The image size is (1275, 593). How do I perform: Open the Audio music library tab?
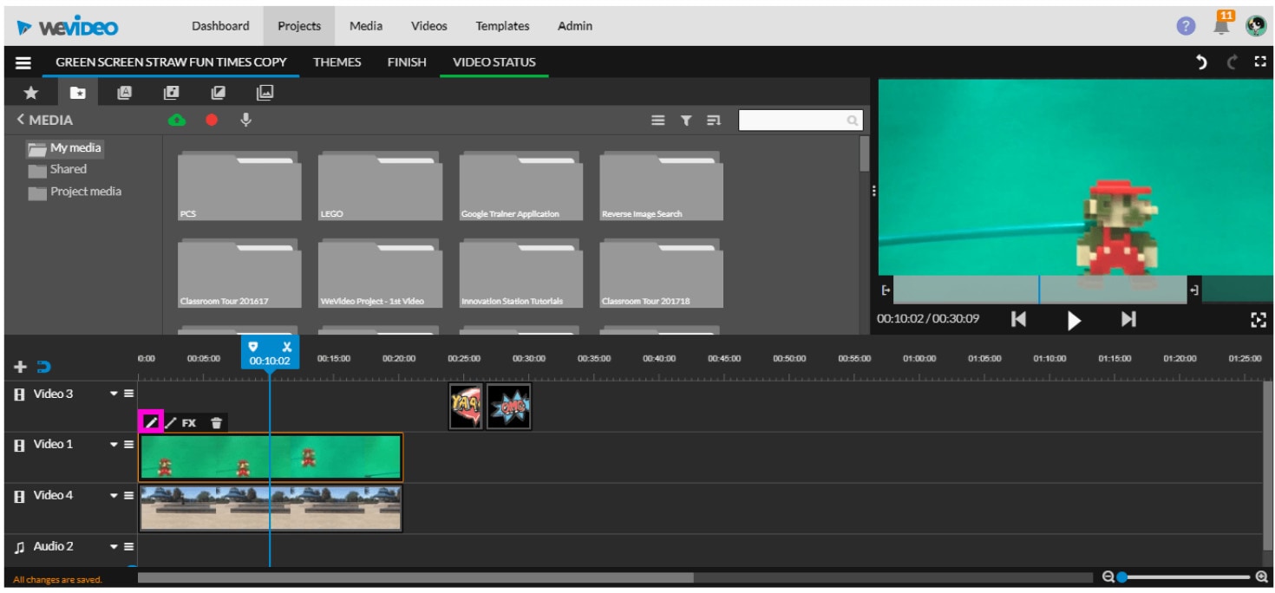pos(172,93)
